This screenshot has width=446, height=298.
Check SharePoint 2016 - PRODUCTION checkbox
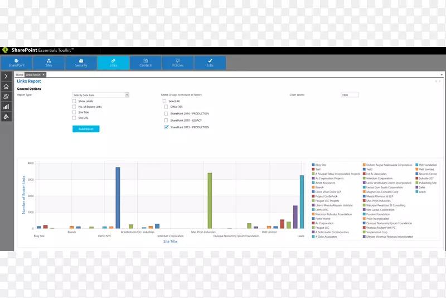(x=166, y=114)
